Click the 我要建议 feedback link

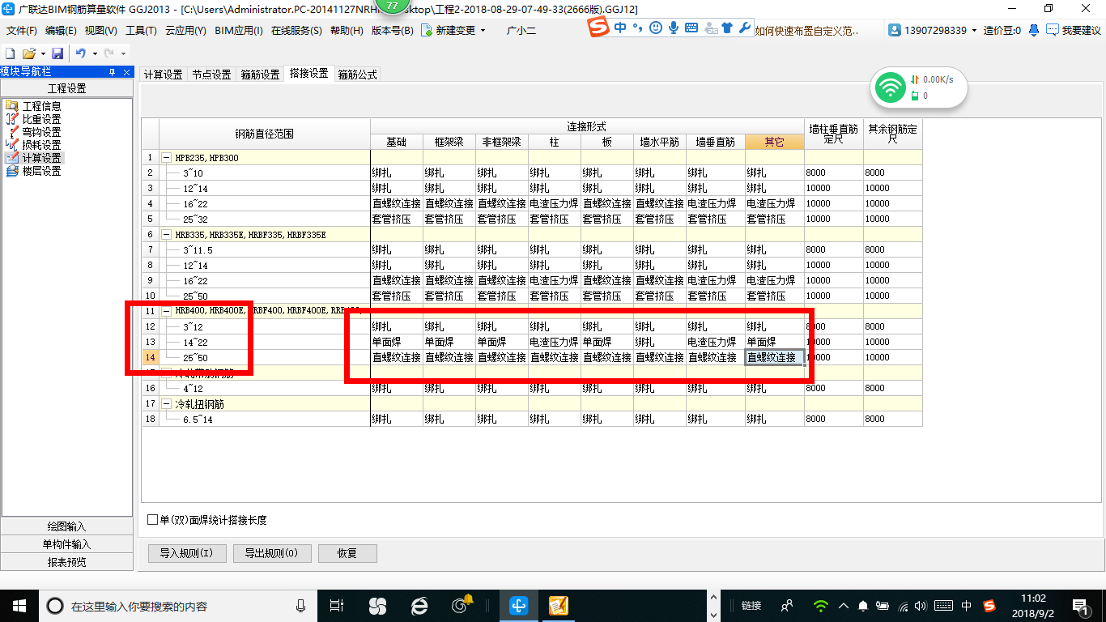pyautogui.click(x=1074, y=30)
